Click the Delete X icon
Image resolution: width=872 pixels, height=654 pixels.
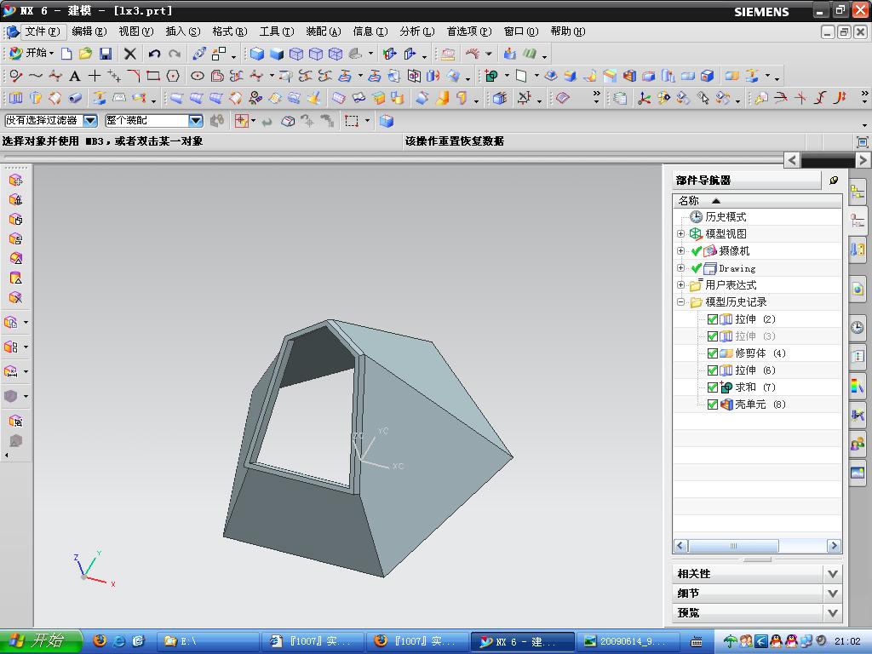[129, 54]
